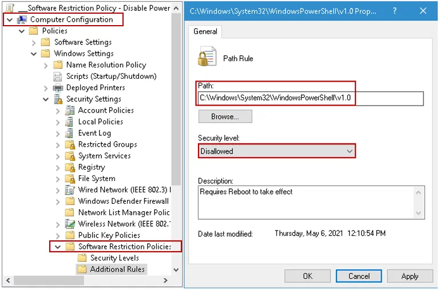Select the Security Levels tree item
Screen dimensions: 440x290
(x=114, y=258)
